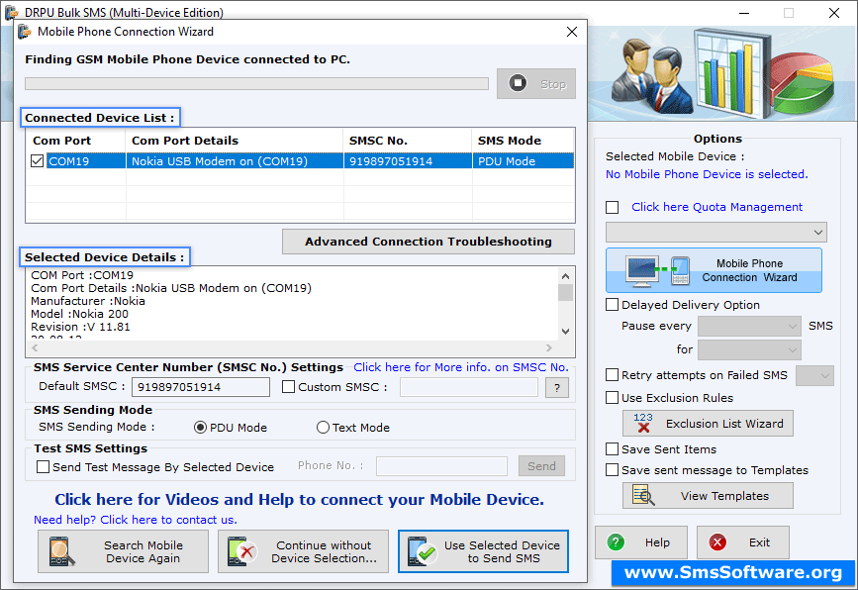
Task: Click the Send test SMS button
Action: (x=541, y=465)
